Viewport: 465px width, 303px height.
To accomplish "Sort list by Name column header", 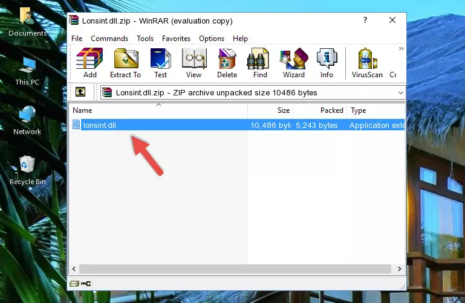I will 158,110.
